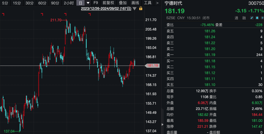This screenshot has height=134, width=264.
Task: Click the 跌停 147.47 value
Action: (257, 126)
